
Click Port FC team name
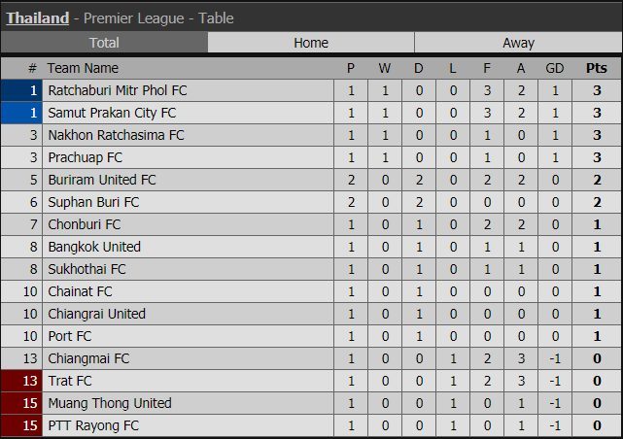(71, 336)
